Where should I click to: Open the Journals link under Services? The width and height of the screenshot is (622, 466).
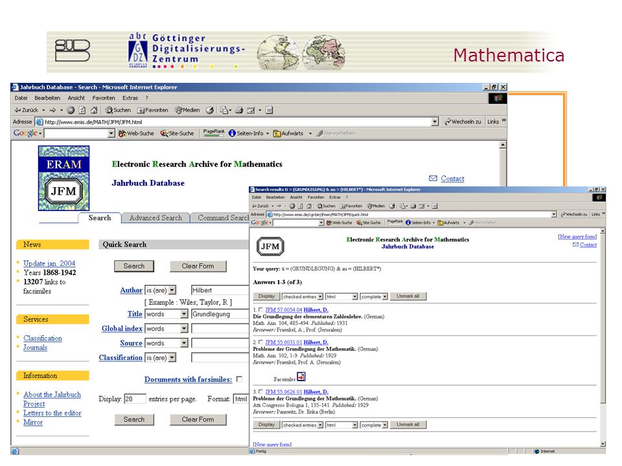click(x=35, y=348)
